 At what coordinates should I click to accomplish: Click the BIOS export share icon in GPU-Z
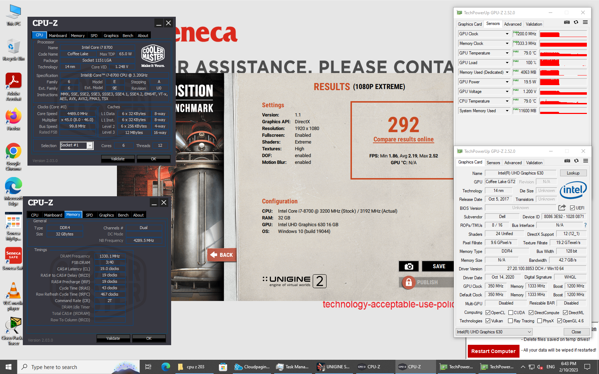click(x=562, y=208)
